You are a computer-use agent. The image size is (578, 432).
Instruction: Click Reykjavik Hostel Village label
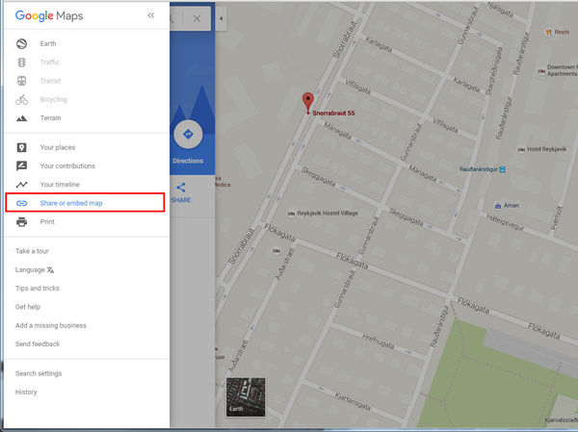[328, 214]
